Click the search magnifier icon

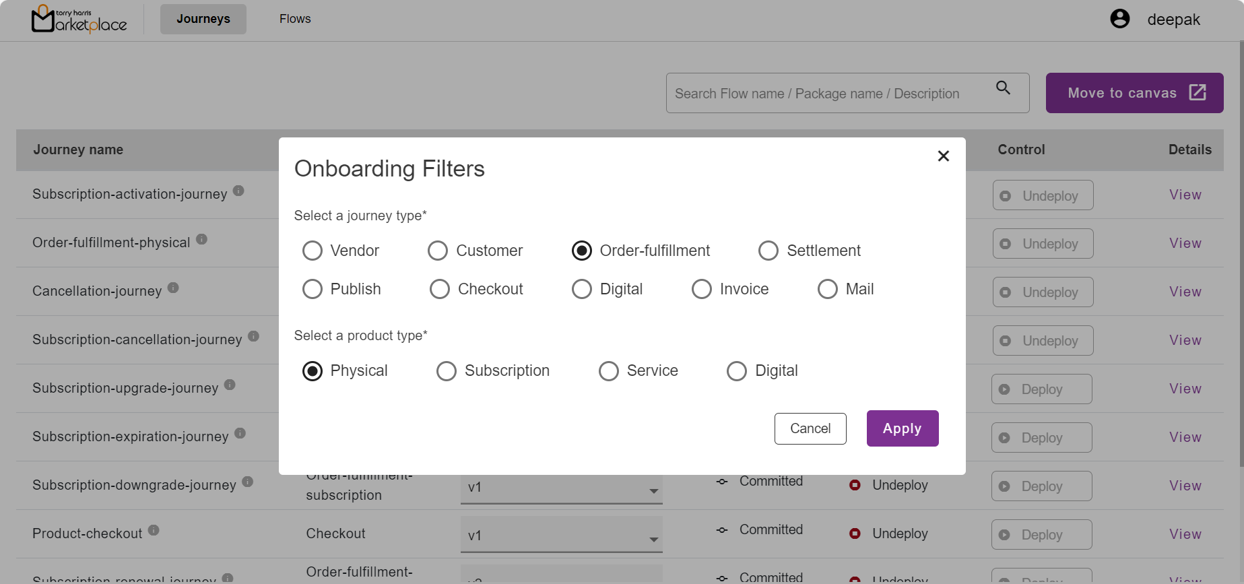click(x=1003, y=88)
